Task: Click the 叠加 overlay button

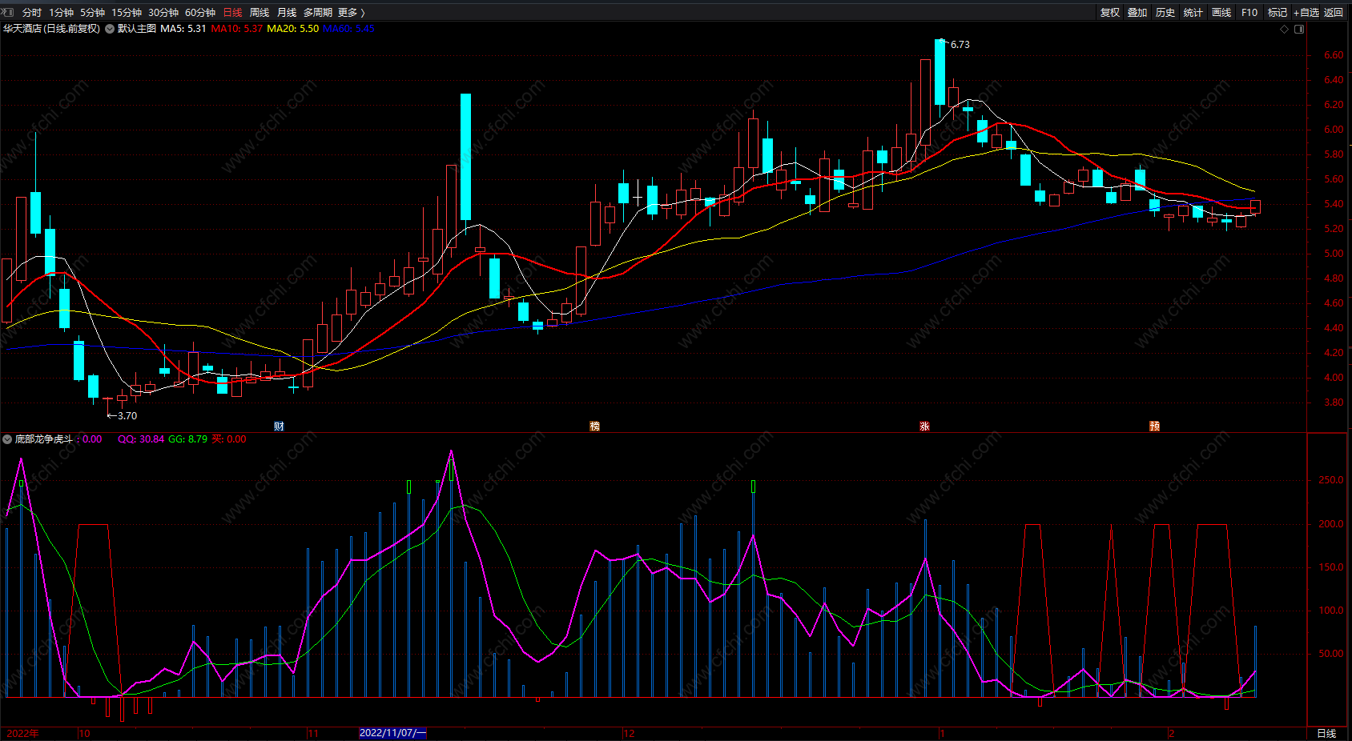Action: coord(1137,12)
